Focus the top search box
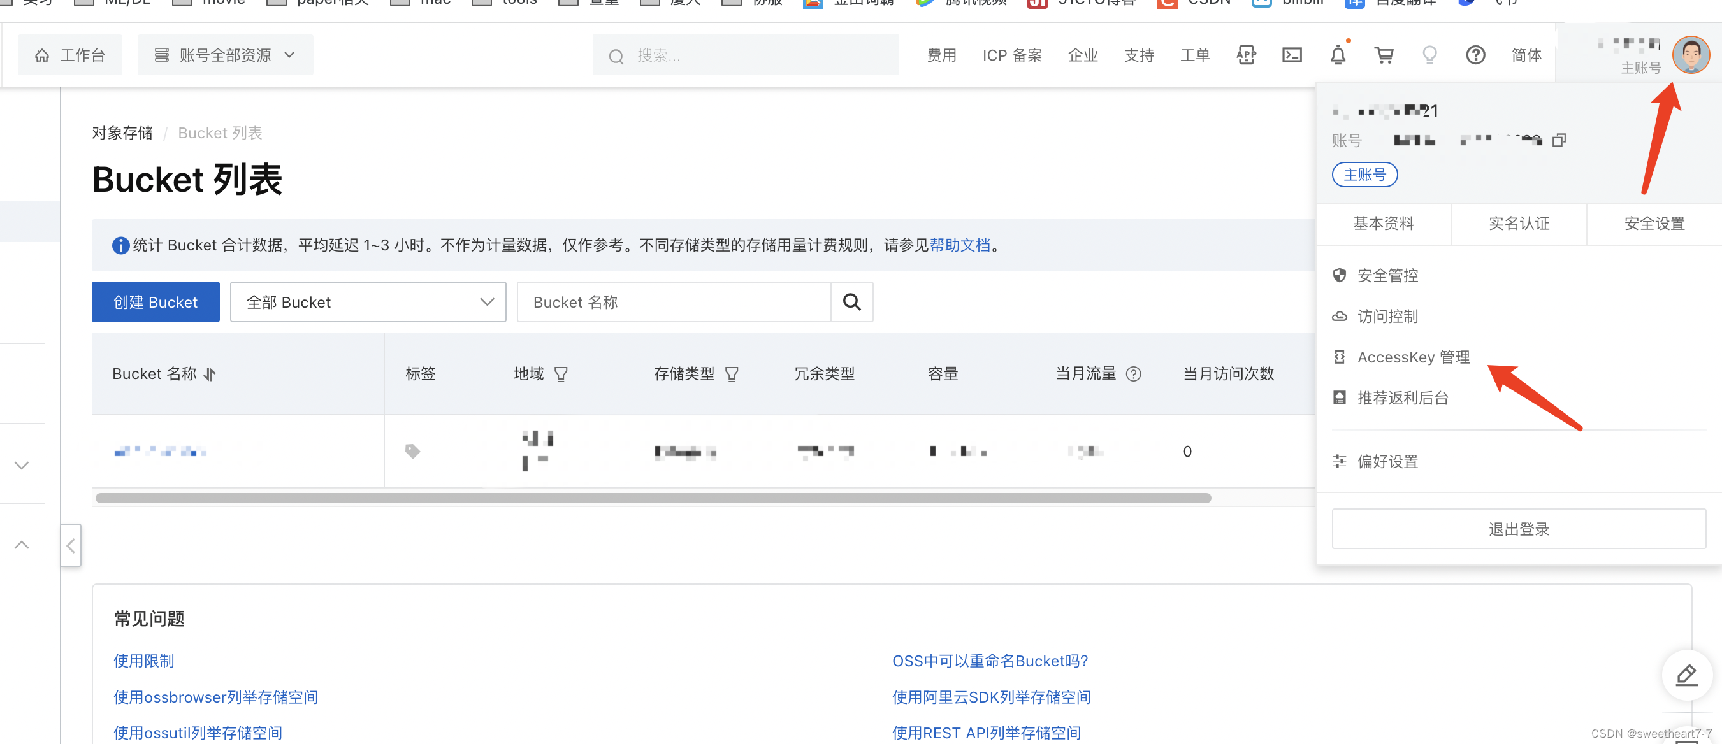The image size is (1722, 744). pyautogui.click(x=744, y=55)
